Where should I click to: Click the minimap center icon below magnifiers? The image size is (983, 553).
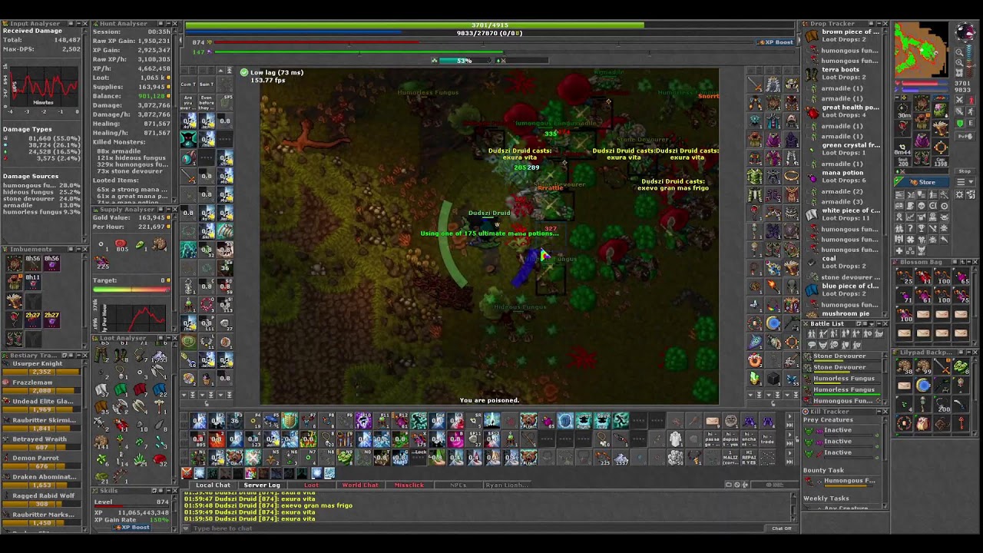(x=959, y=73)
